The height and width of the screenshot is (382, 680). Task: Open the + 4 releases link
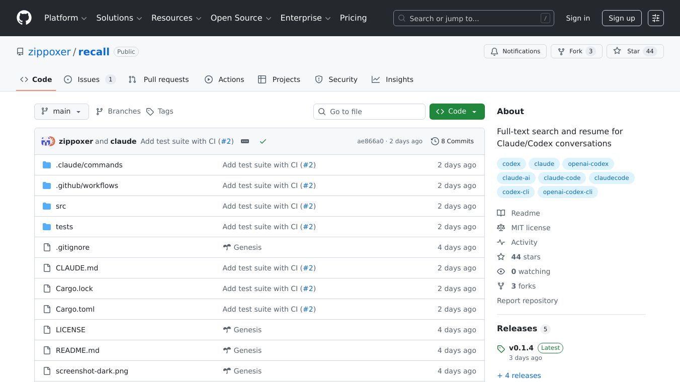click(x=519, y=375)
